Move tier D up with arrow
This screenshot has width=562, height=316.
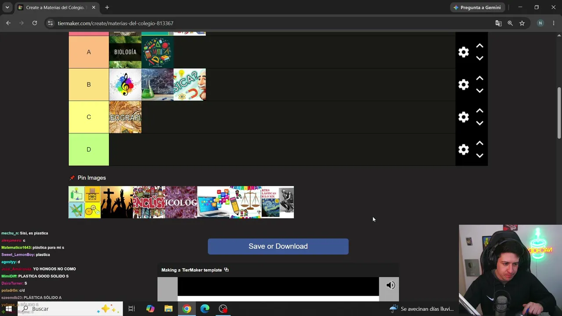point(479,143)
